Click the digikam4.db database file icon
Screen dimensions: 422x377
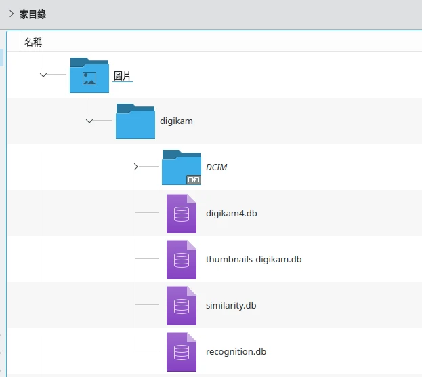pos(181,214)
